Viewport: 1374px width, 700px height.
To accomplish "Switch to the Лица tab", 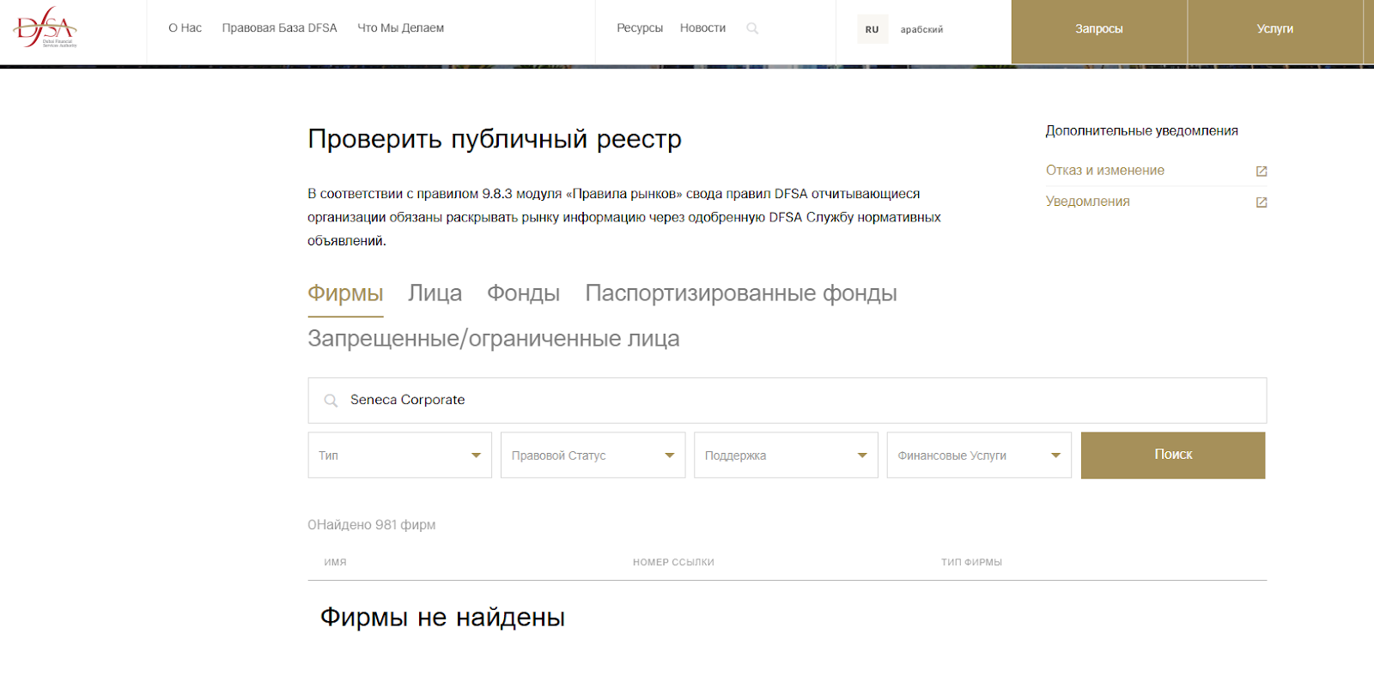I will coord(435,293).
